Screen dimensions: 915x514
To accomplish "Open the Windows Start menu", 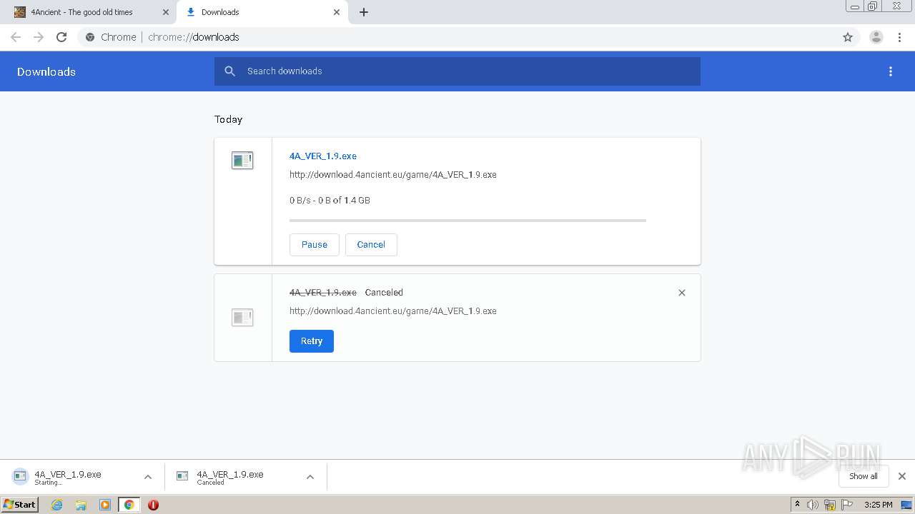I will click(20, 505).
